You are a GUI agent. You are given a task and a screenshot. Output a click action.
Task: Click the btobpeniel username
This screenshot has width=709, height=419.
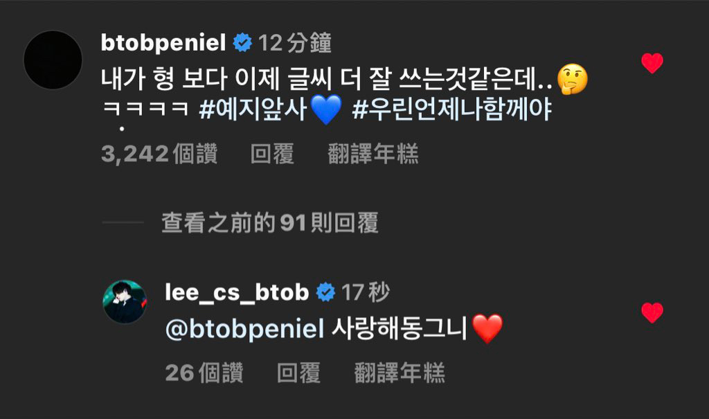click(163, 44)
